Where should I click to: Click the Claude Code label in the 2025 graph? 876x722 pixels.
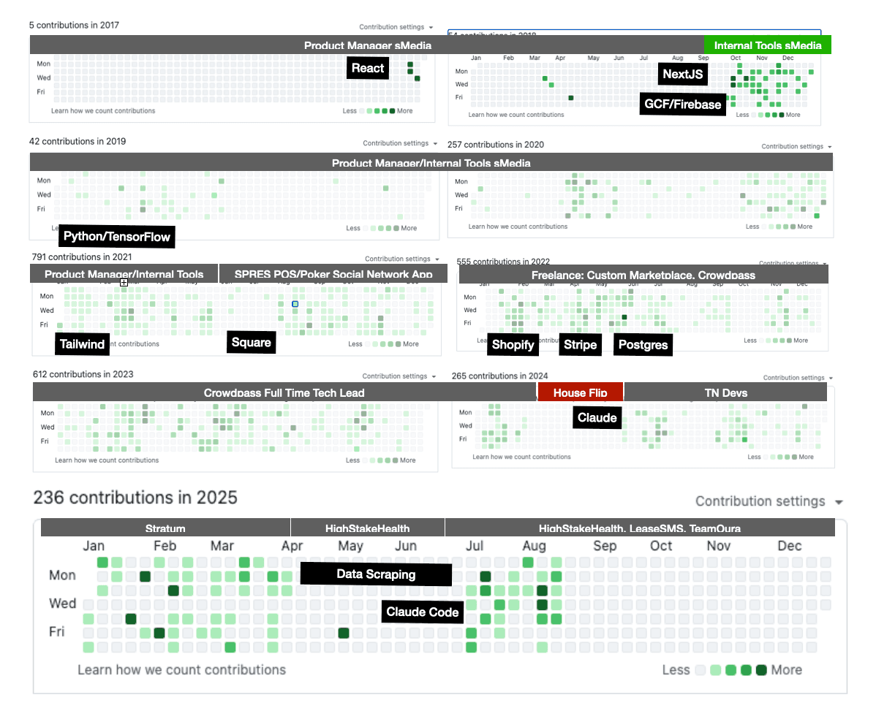422,612
